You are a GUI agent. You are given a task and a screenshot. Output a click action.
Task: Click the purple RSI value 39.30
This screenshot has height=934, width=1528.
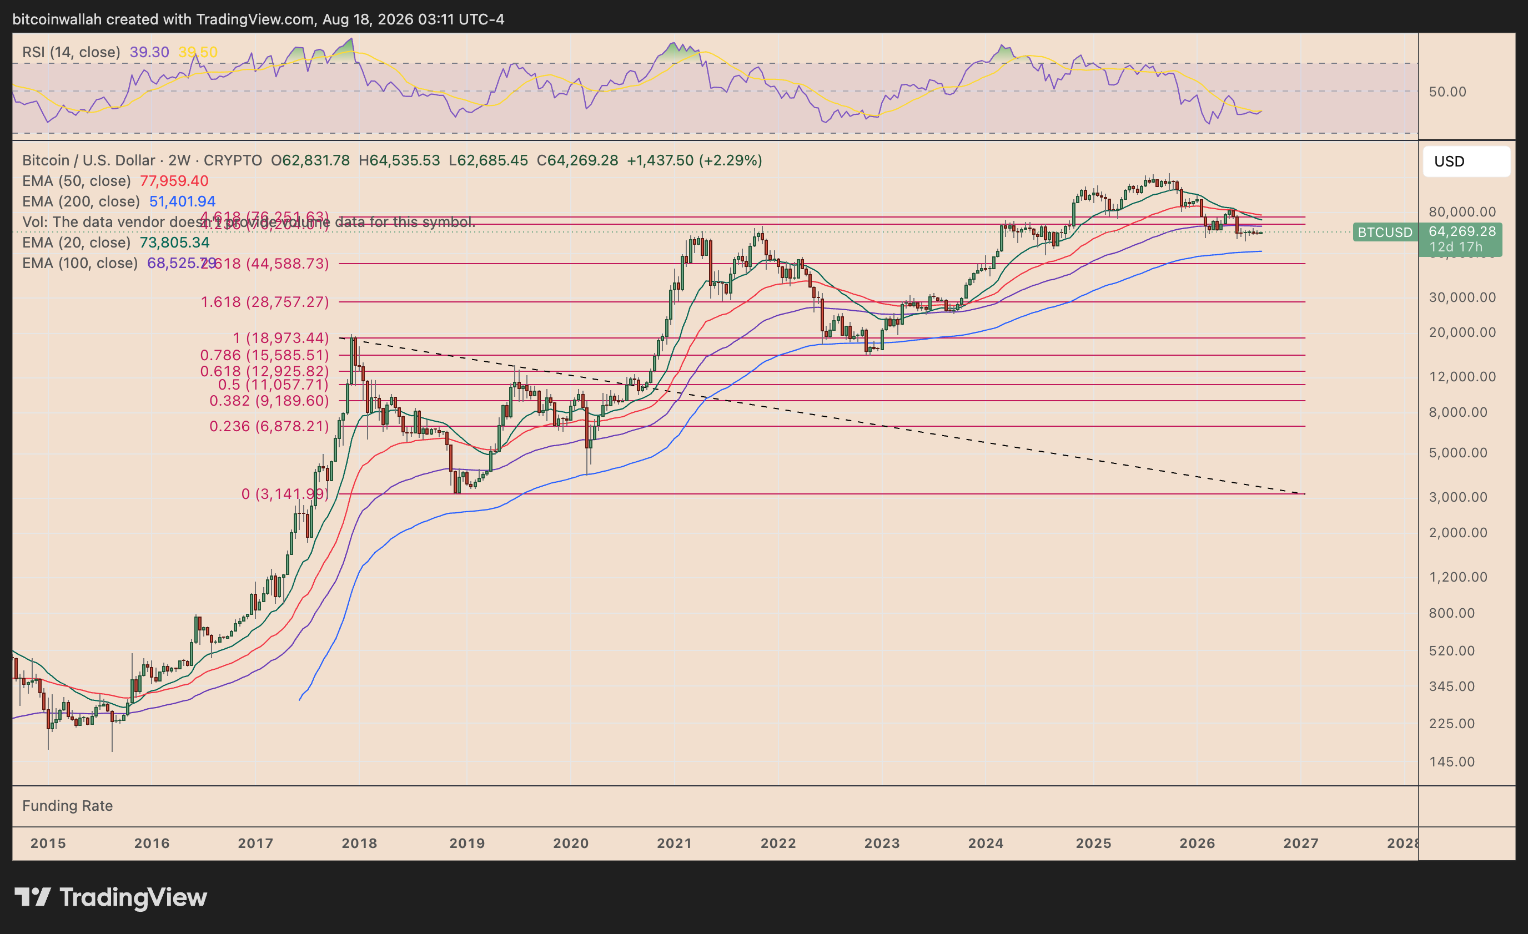point(149,52)
